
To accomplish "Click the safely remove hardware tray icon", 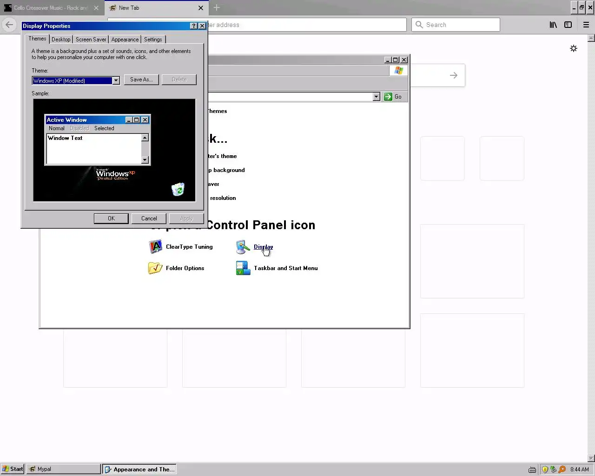I will pos(553,469).
